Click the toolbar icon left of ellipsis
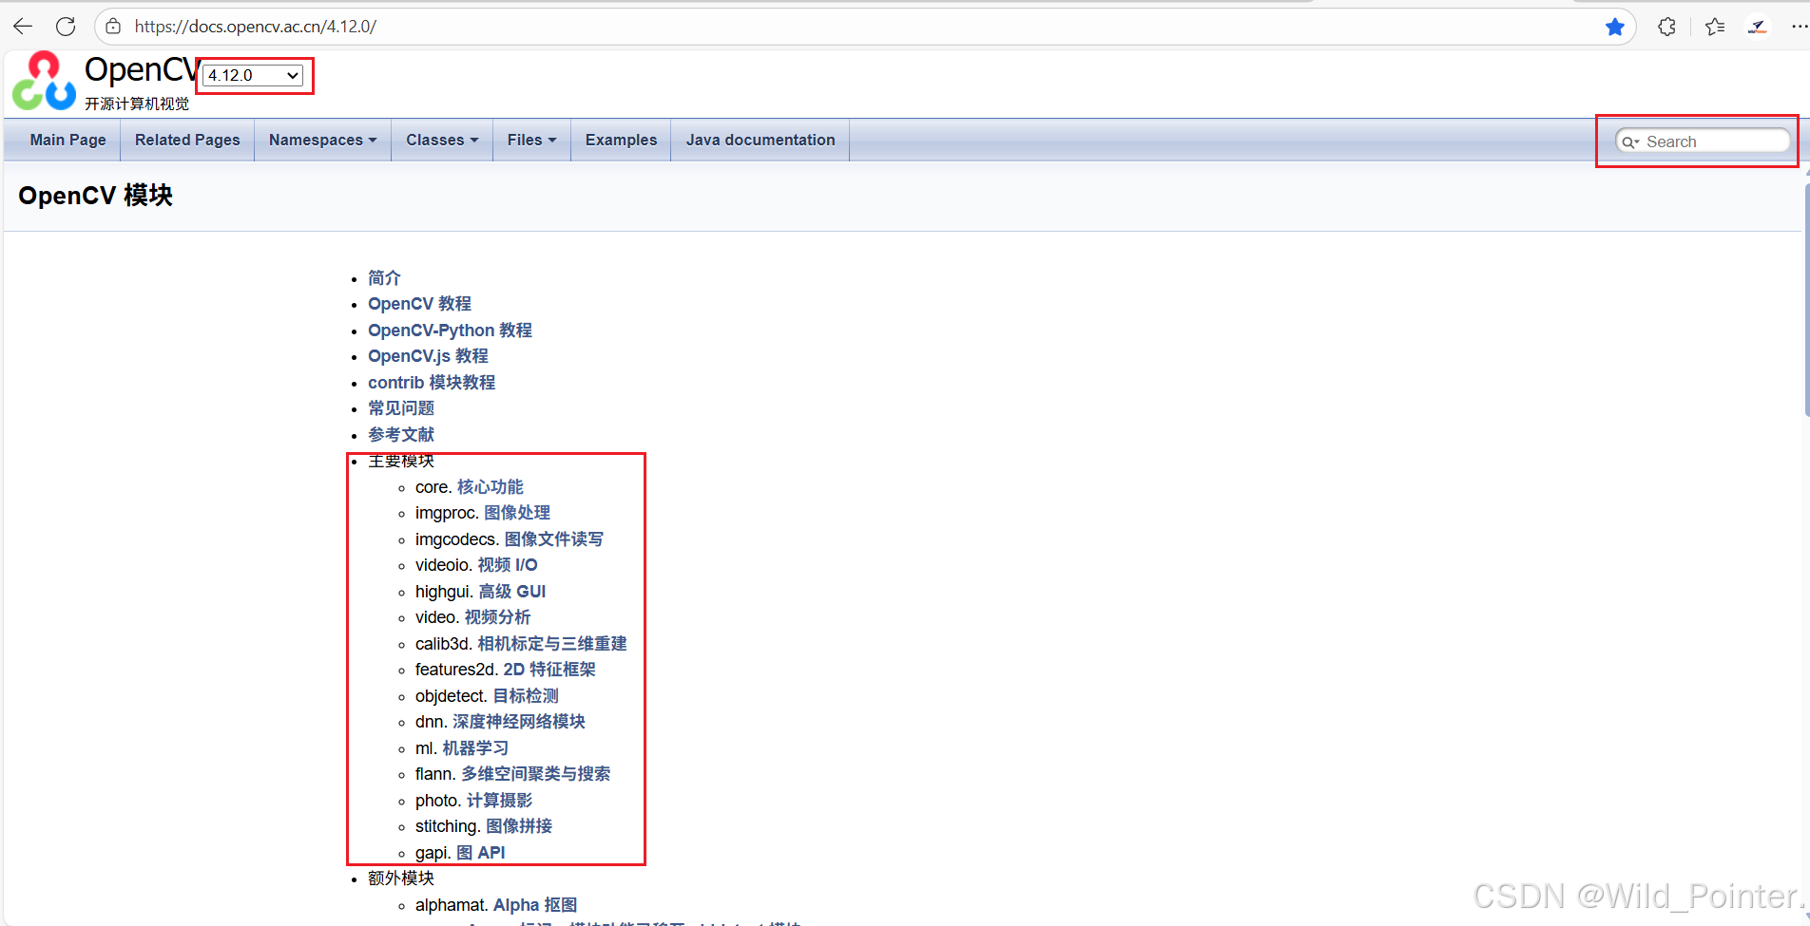The height and width of the screenshot is (926, 1810). click(x=1758, y=27)
